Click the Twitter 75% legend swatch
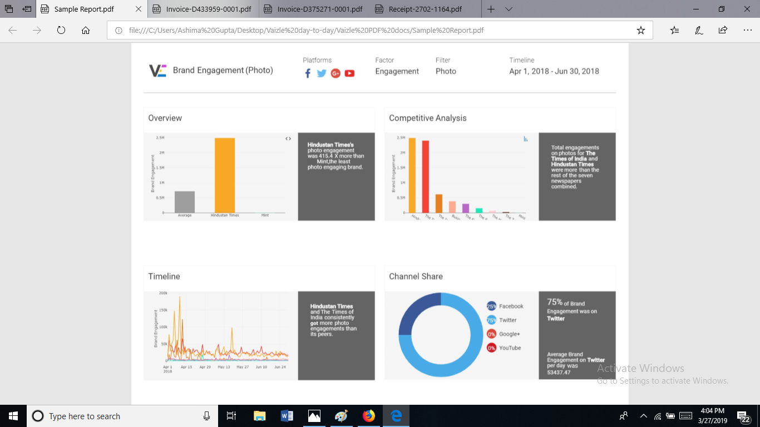The image size is (760, 427). tap(491, 320)
